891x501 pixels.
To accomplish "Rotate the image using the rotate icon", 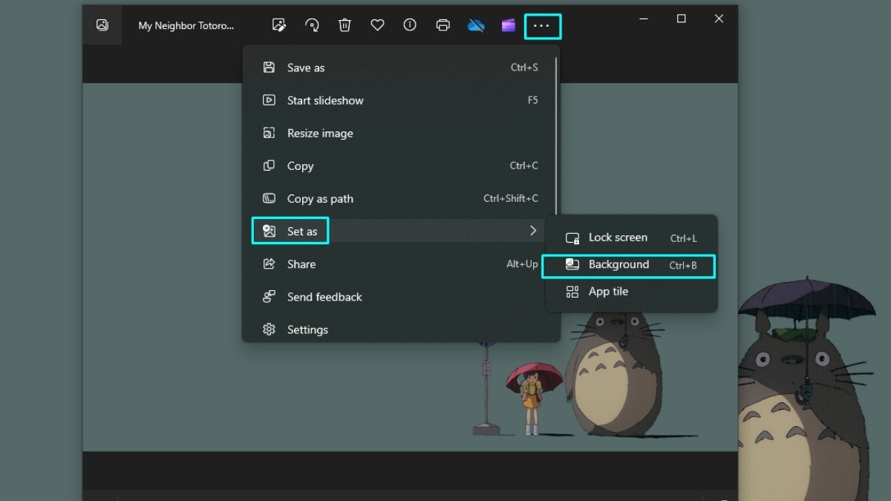I will click(313, 25).
